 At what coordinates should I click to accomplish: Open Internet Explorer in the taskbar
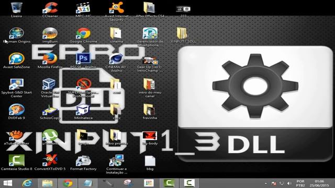(x=27, y=183)
